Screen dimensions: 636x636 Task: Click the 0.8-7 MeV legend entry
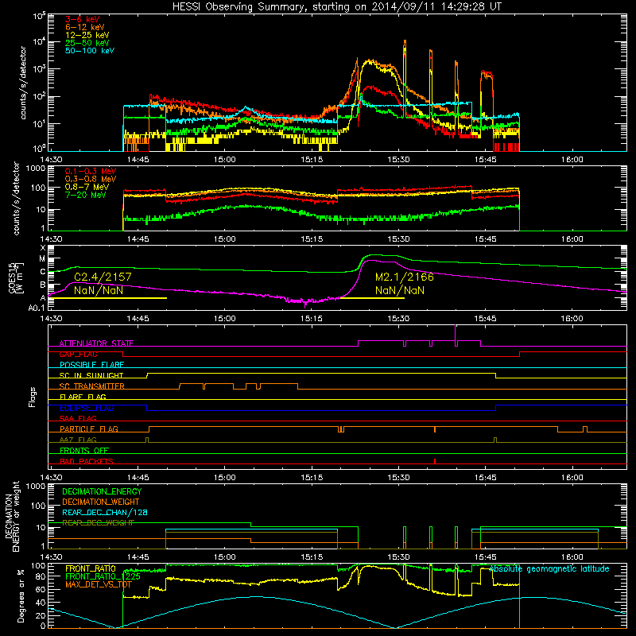tap(87, 187)
